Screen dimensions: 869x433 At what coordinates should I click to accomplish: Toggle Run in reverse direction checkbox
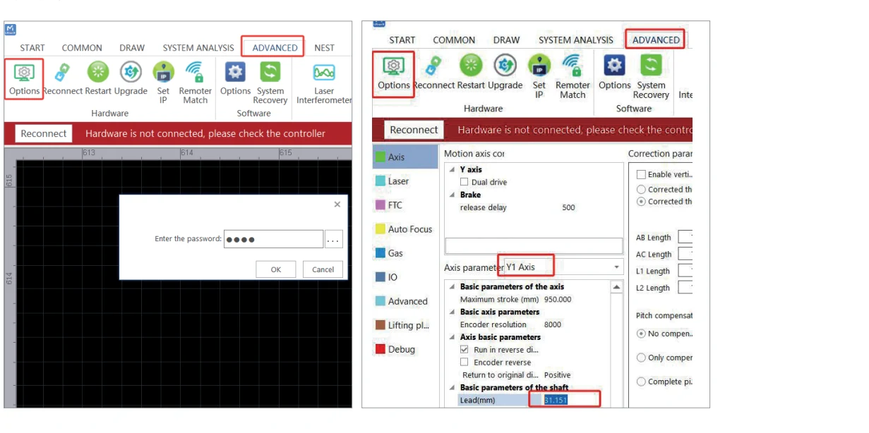pyautogui.click(x=465, y=350)
